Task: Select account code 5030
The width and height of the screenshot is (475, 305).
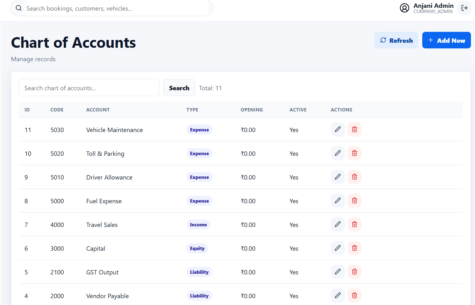Action: pos(57,130)
